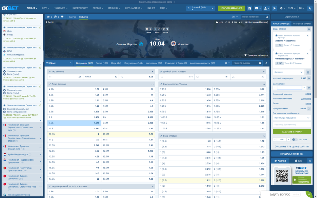Pin the 1X2. Угловые market
317x198 pixels.
click(50, 72)
